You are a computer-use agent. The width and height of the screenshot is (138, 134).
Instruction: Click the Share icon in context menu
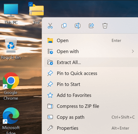(91, 26)
